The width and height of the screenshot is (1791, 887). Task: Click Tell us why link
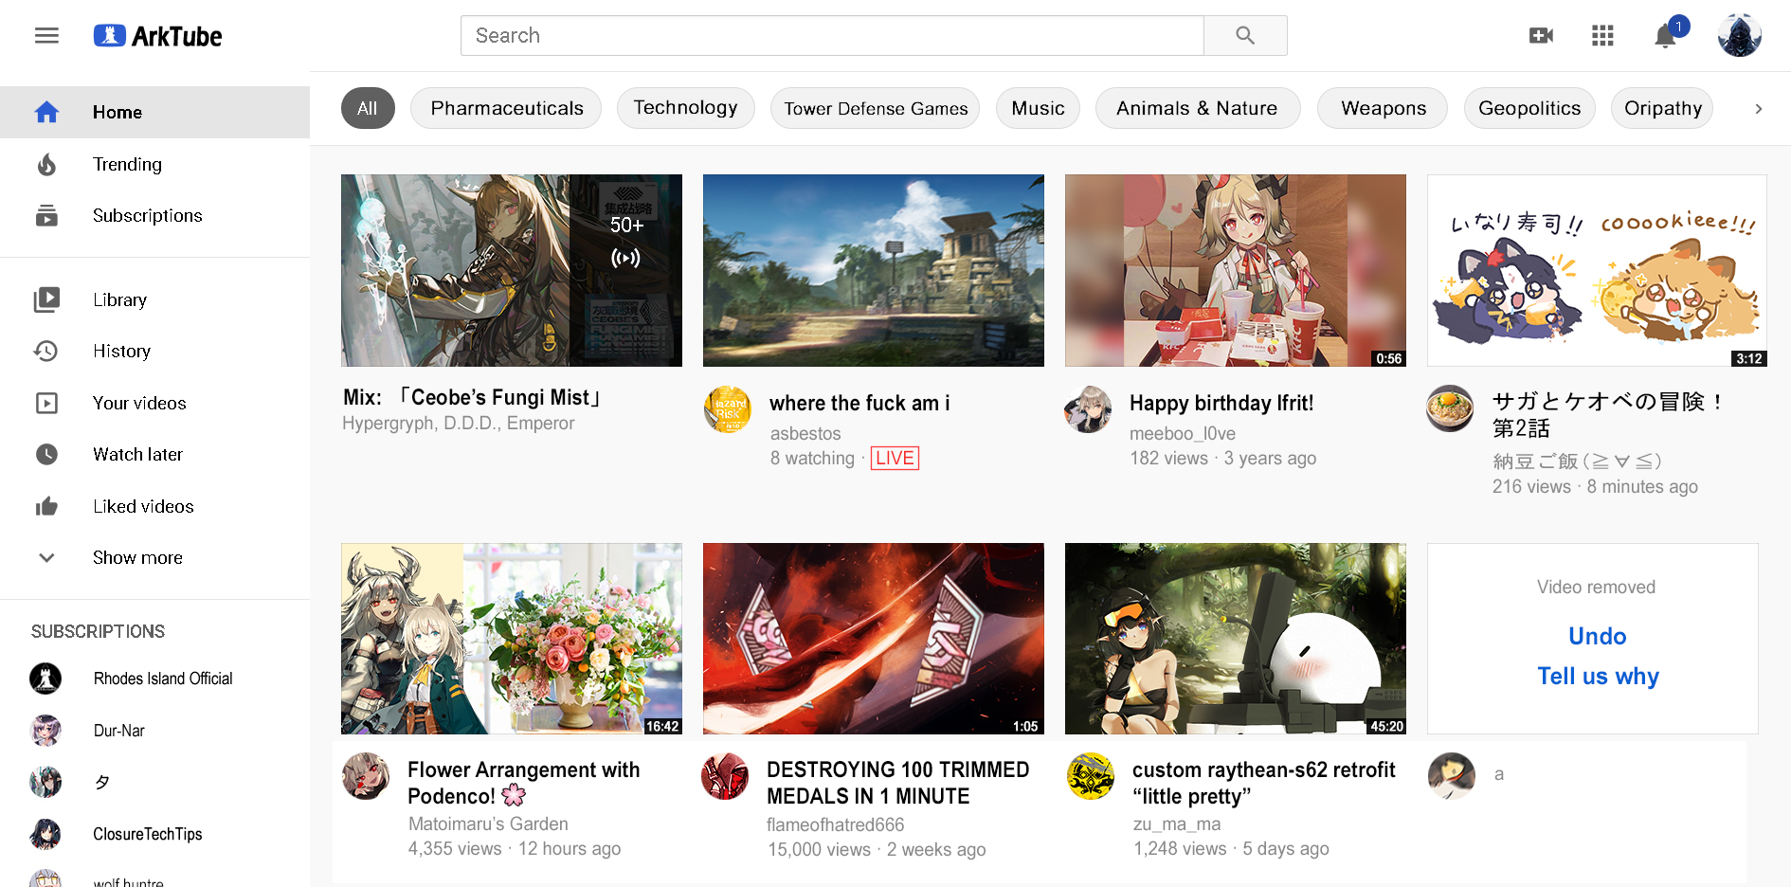click(1598, 676)
